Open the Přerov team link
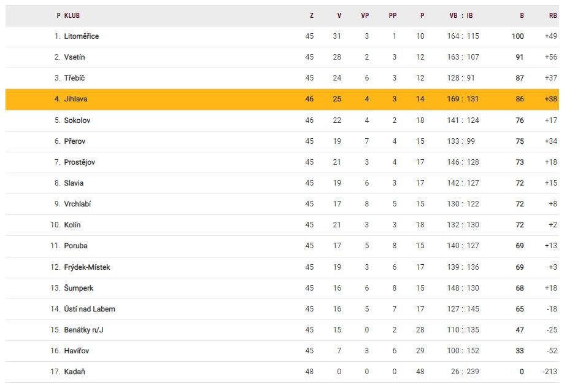Image resolution: width=567 pixels, height=384 pixels. [x=75, y=141]
